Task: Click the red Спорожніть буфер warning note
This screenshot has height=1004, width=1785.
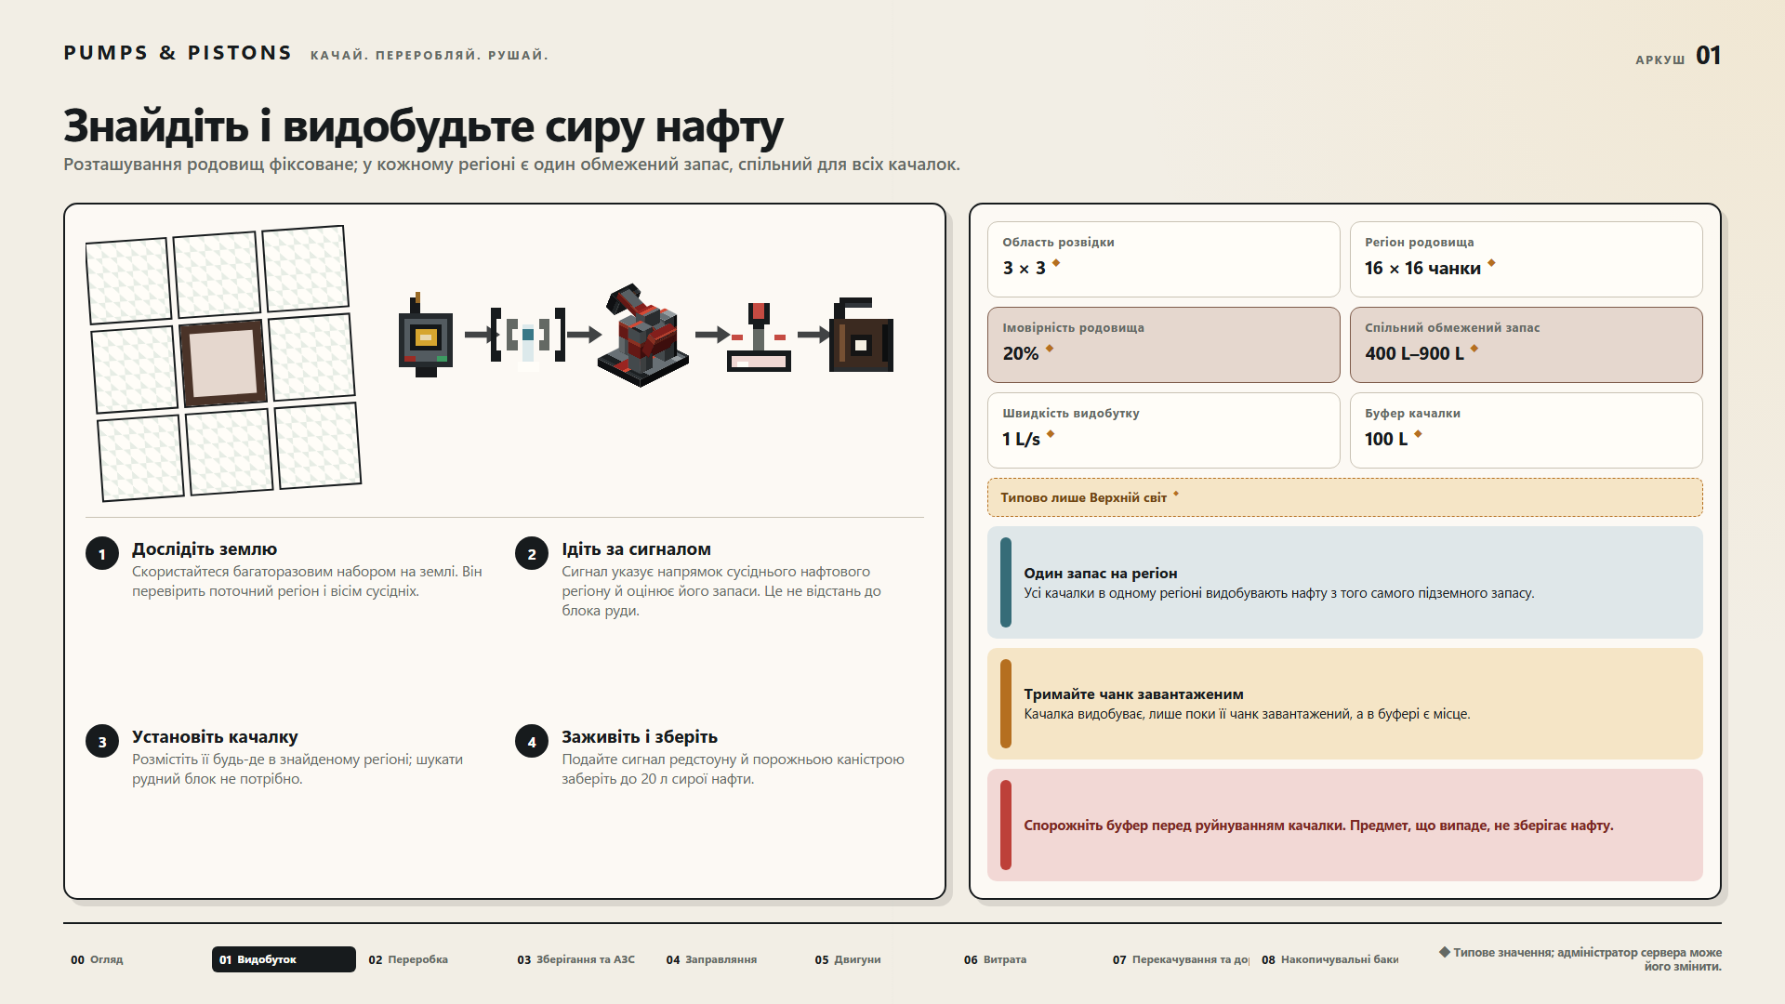Action: point(1345,825)
